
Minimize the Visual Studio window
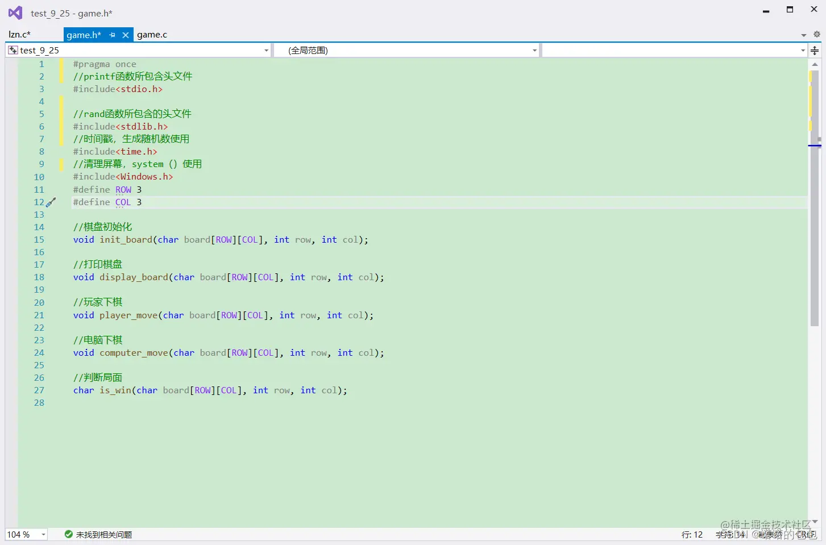(766, 10)
